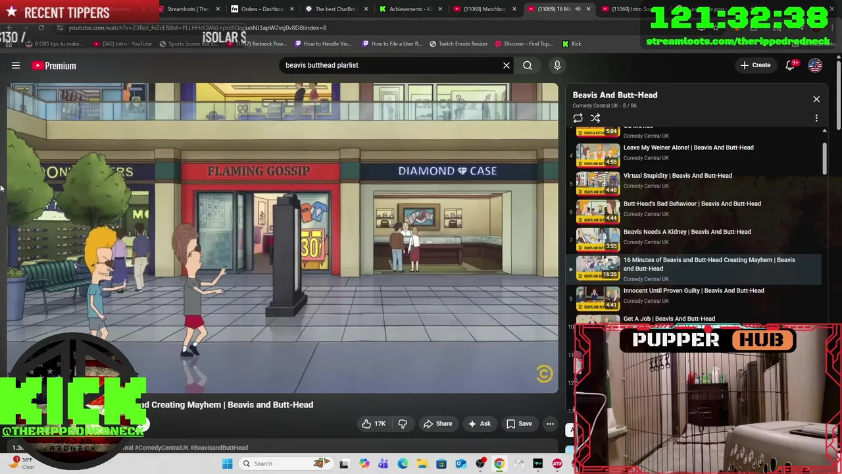Open 'How to Handle Vie...' bookmark
Viewport: 842px width, 474px height.
click(323, 44)
